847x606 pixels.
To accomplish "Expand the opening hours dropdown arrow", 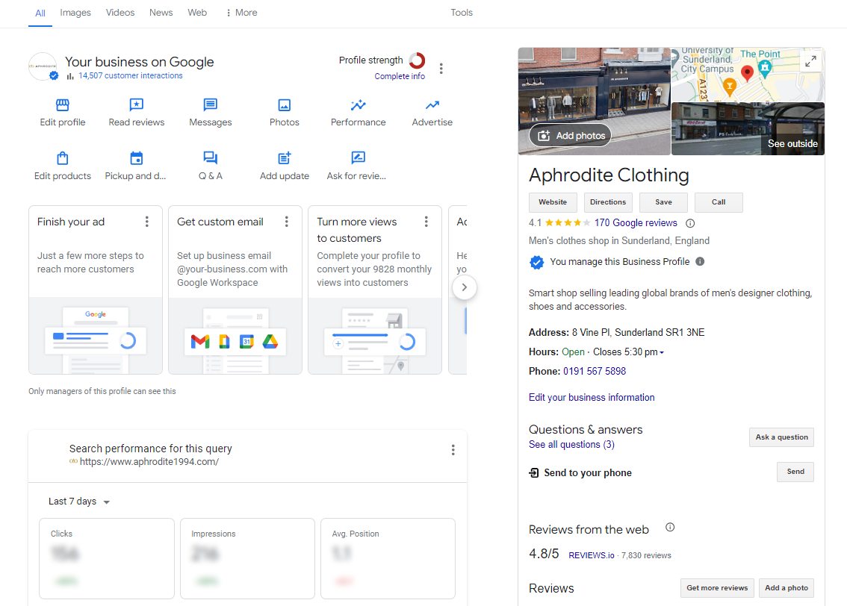I will tap(662, 352).
